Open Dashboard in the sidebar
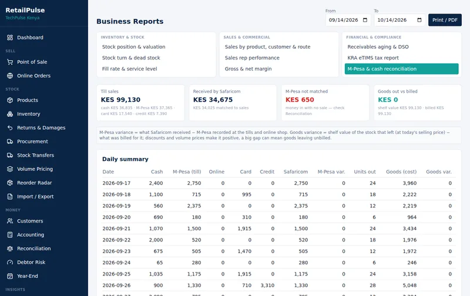This screenshot has width=470, height=296. coord(44,38)
